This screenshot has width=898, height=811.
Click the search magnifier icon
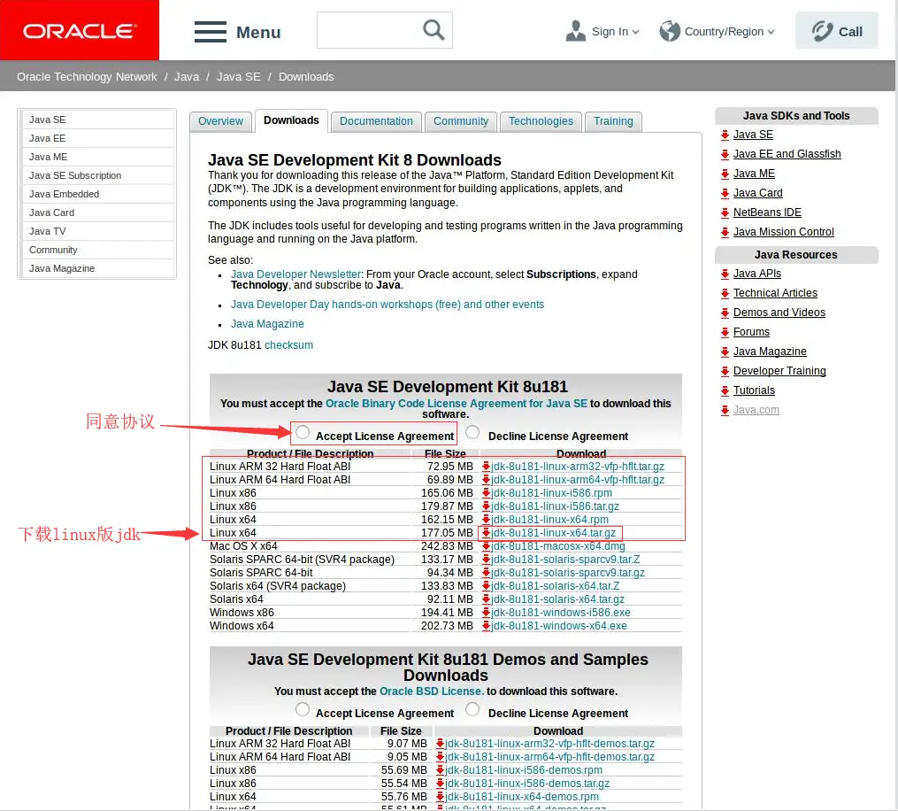434,30
